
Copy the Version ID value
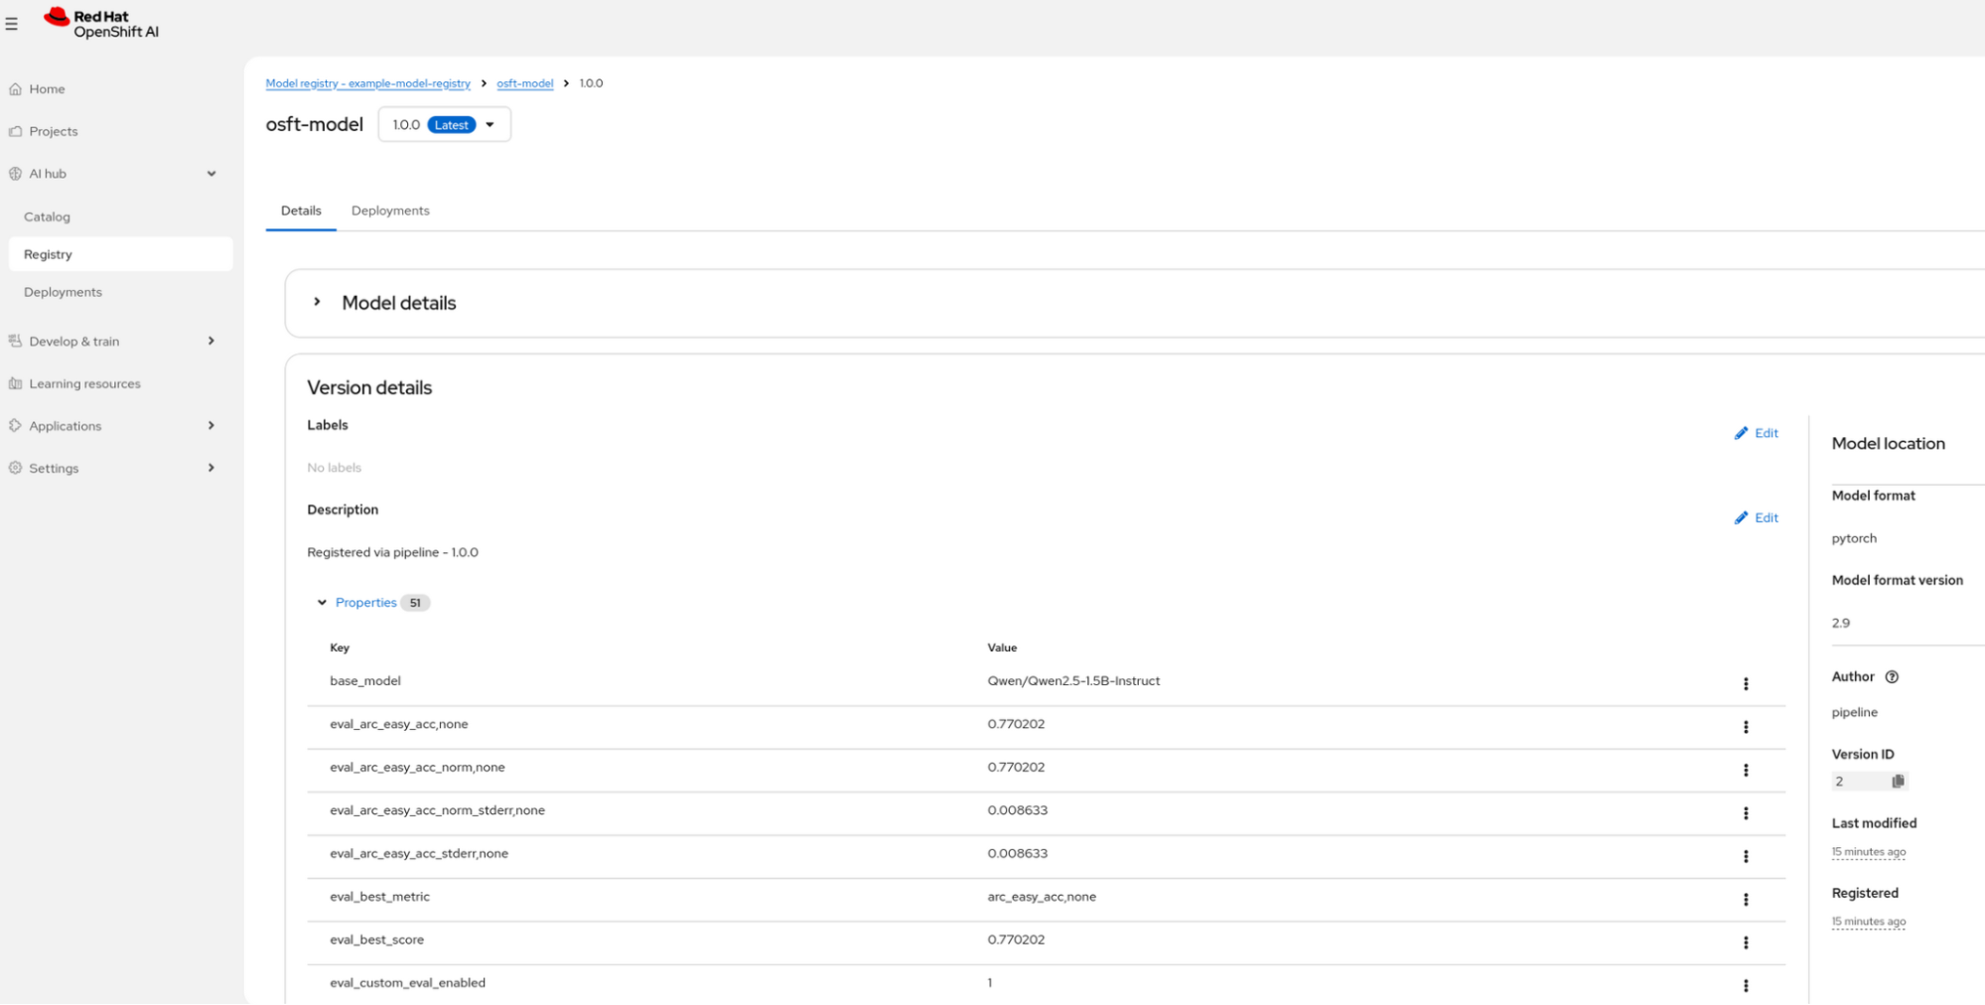(1898, 781)
